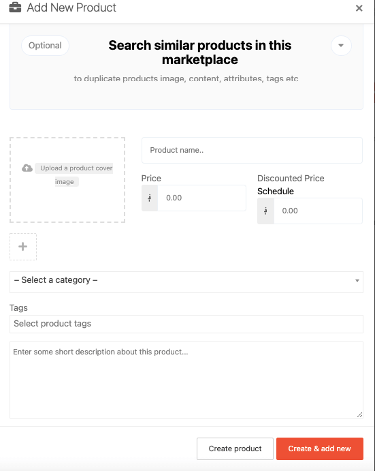The width and height of the screenshot is (375, 471).
Task: Click the Create & add new button
Action: pyautogui.click(x=319, y=449)
